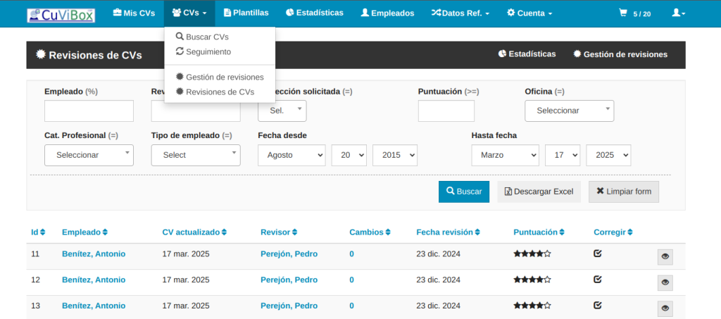Click the eye icon for revision 11
721x319 pixels.
coord(665,257)
